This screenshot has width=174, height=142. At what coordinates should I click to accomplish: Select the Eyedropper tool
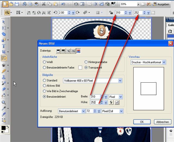pyautogui.click(x=4, y=108)
